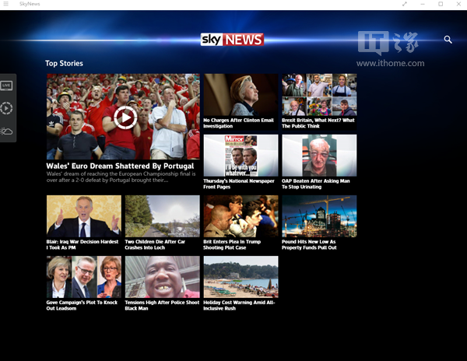Click the Top Stories section heading

64,63
